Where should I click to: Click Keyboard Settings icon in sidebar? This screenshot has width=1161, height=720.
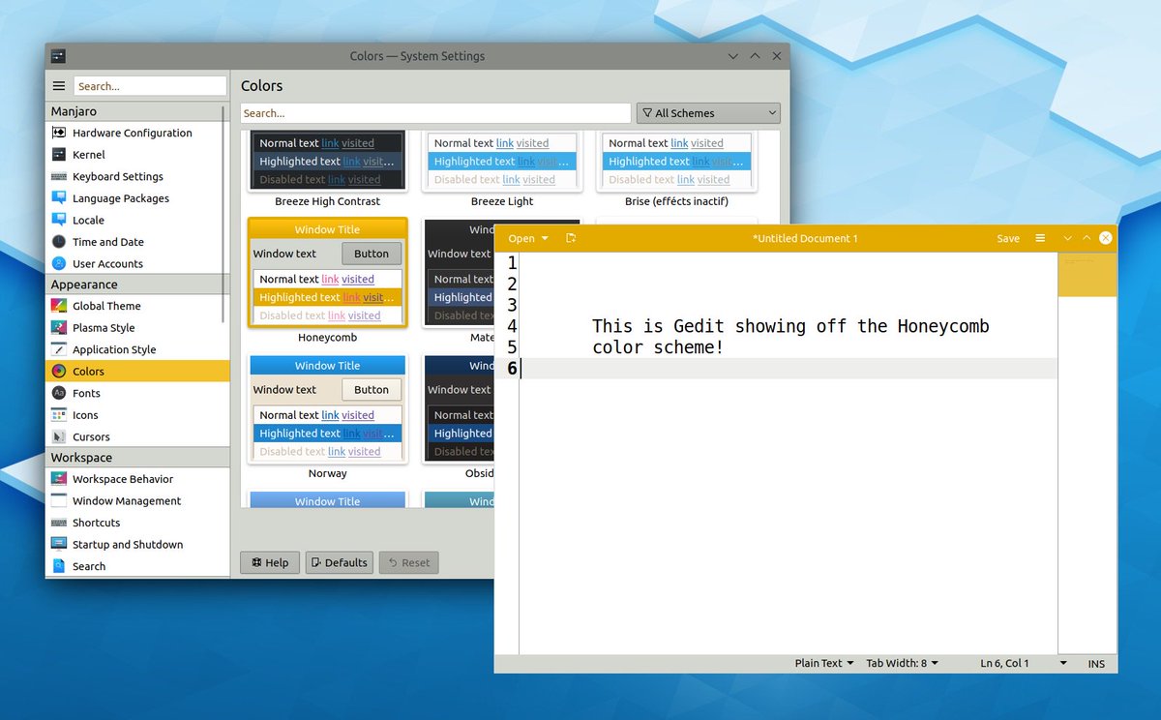59,176
